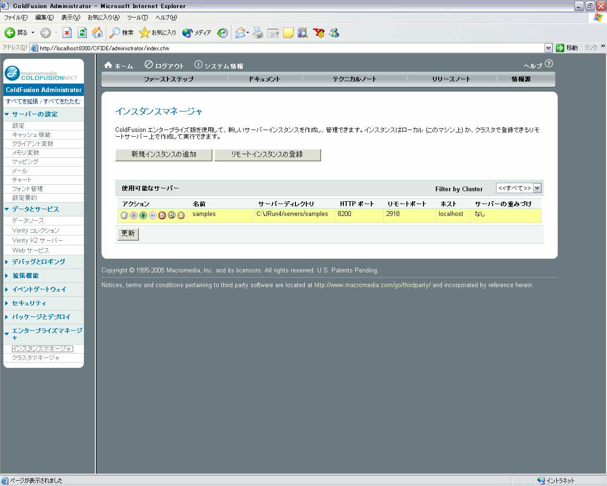Click the Refresh page icon
The width and height of the screenshot is (607, 486).
click(82, 33)
